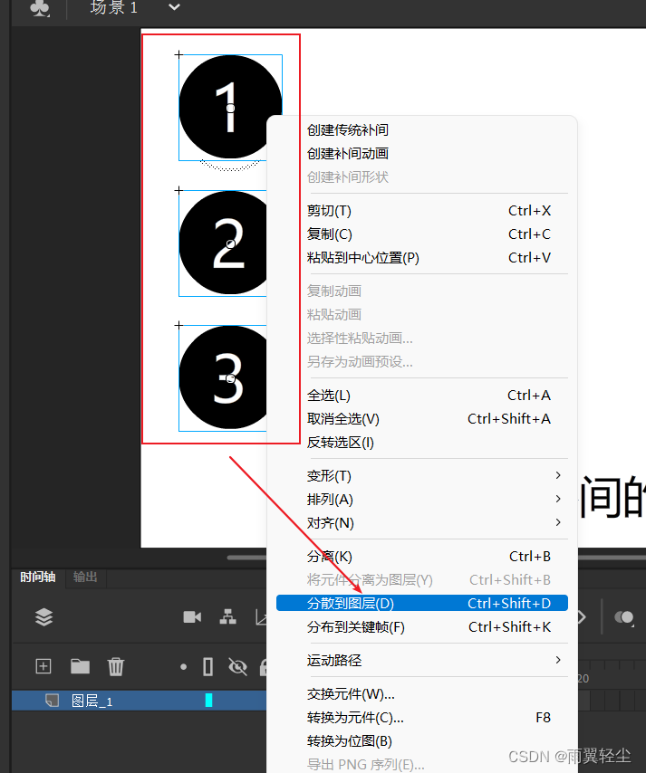646x773 pixels.
Task: Click the layers stack icon in timeline
Action: point(43,616)
